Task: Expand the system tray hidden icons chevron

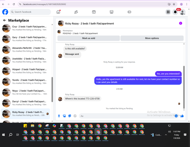Action: pos(166,135)
